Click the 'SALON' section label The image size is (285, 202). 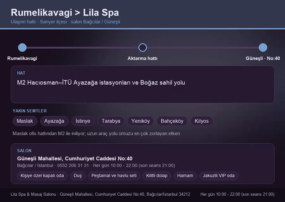click(x=24, y=151)
